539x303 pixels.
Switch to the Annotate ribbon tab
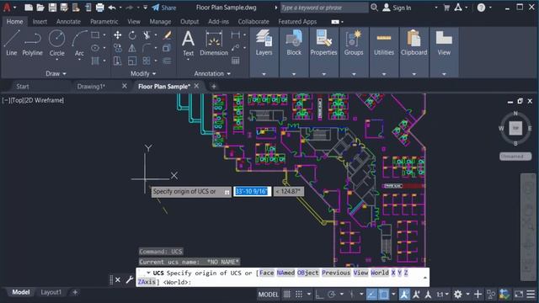68,22
